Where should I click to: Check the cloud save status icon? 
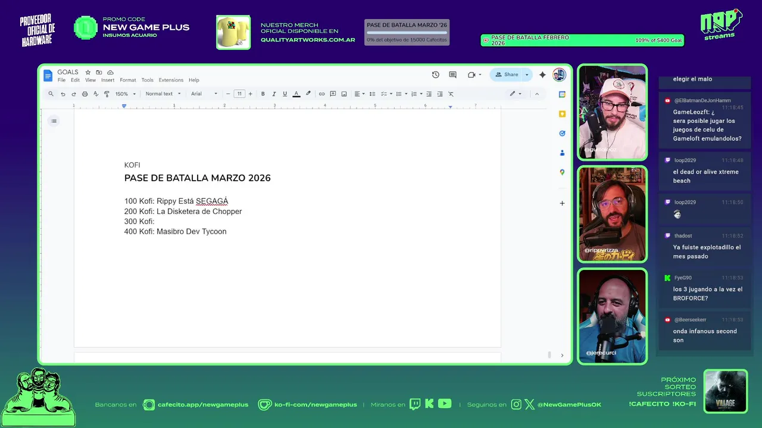pyautogui.click(x=110, y=73)
